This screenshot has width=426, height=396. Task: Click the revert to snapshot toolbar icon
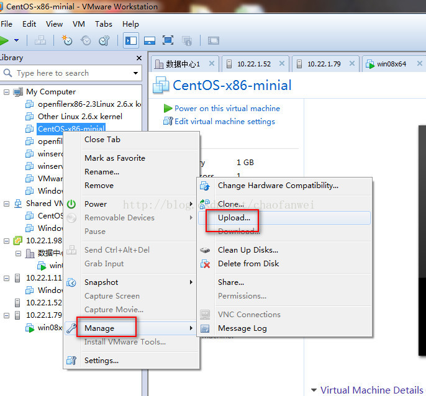(x=86, y=41)
